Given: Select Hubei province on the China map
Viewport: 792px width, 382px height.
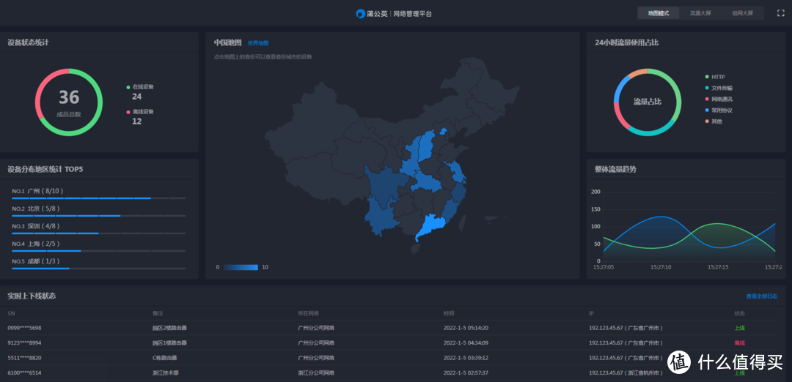Looking at the screenshot, I should coord(426,182).
